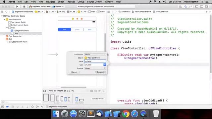Choose SegmentControlDemo scheme in toolbar
212x119 pixels.
point(40,7)
